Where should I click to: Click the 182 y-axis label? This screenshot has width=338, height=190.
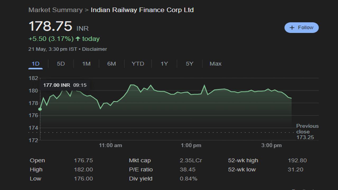(33, 78)
